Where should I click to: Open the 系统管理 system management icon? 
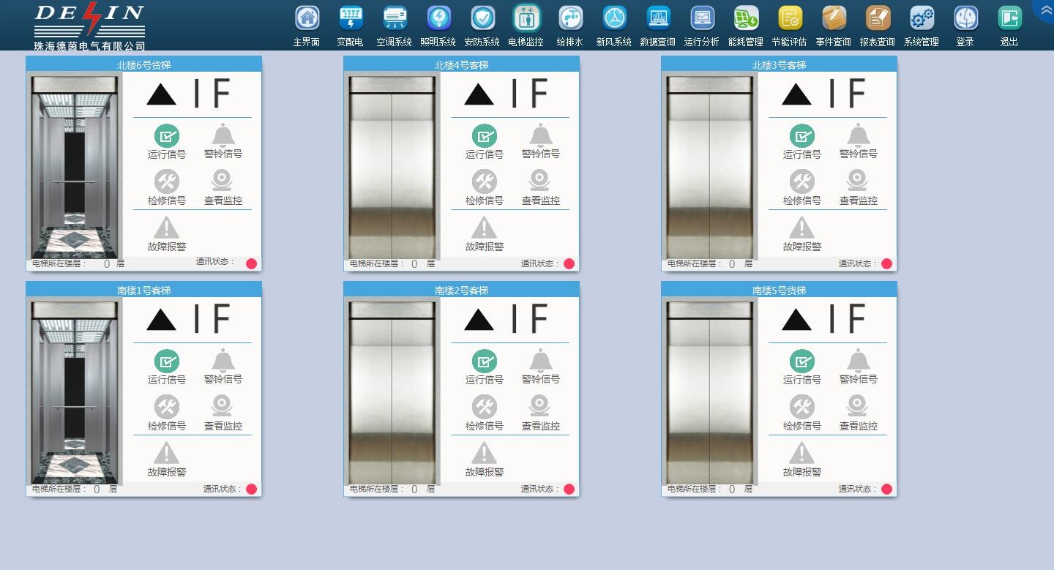922,18
